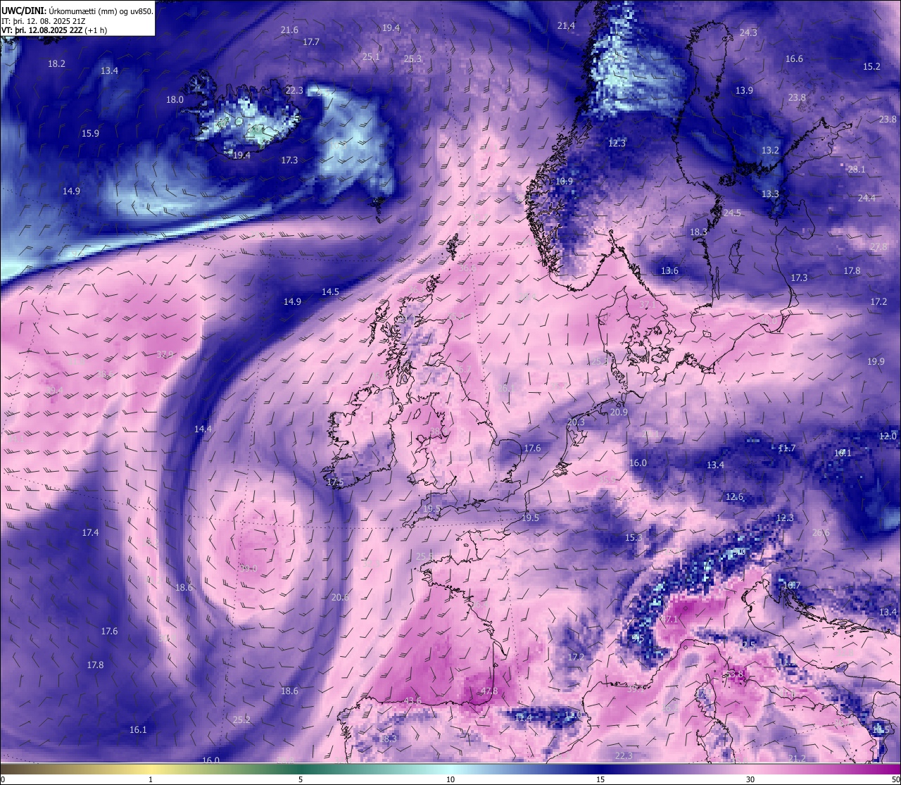Click the 20.3 value label
The height and width of the screenshot is (785, 901).
pos(576,422)
